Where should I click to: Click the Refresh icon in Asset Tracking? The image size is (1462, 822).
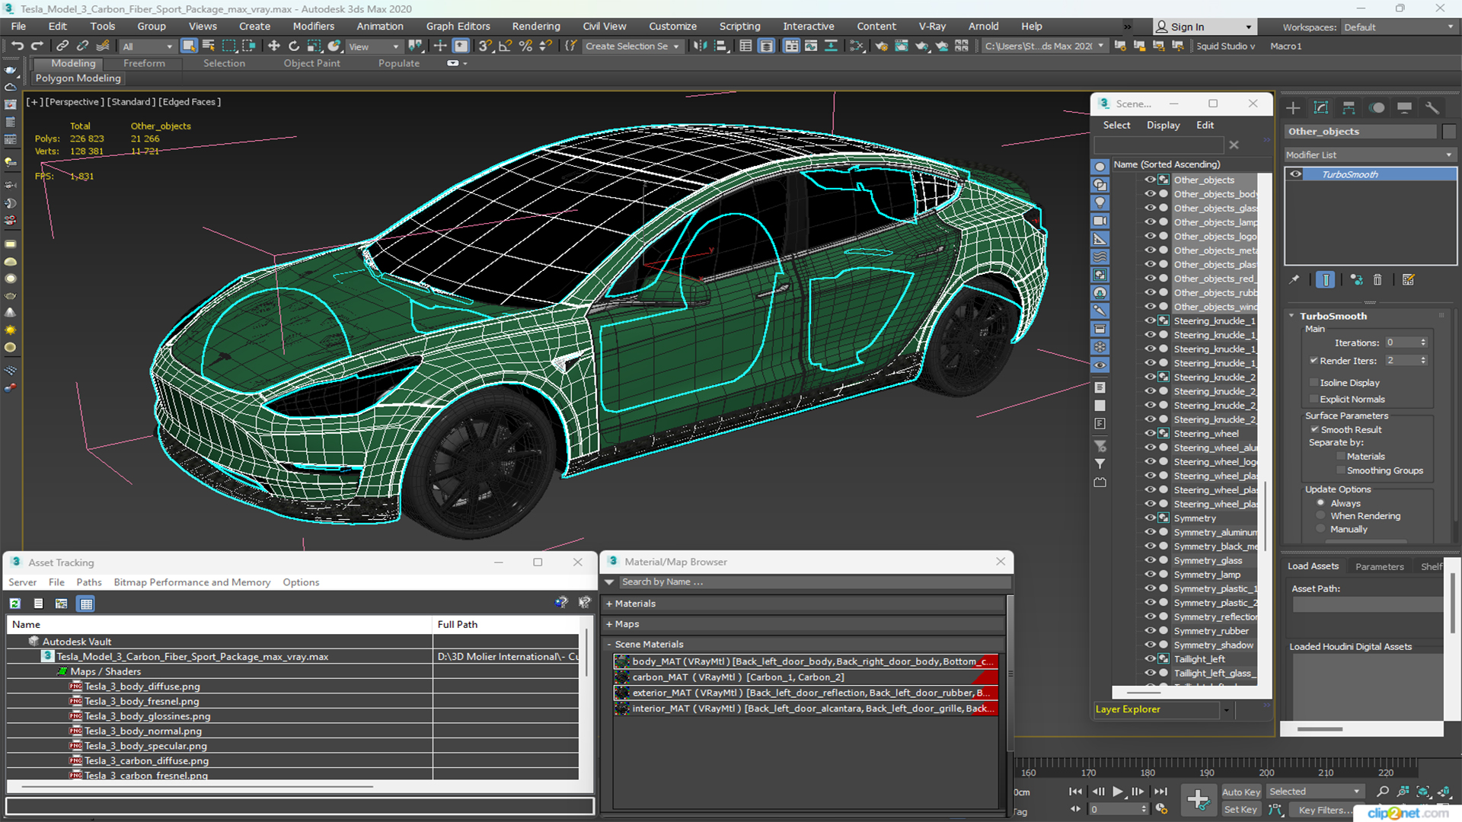point(15,604)
